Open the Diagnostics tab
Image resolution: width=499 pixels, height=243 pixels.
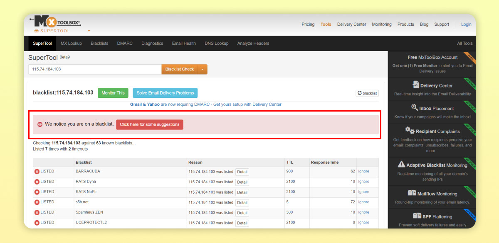[152, 43]
